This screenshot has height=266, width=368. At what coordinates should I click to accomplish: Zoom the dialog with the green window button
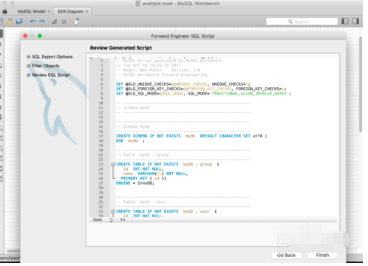coord(40,36)
